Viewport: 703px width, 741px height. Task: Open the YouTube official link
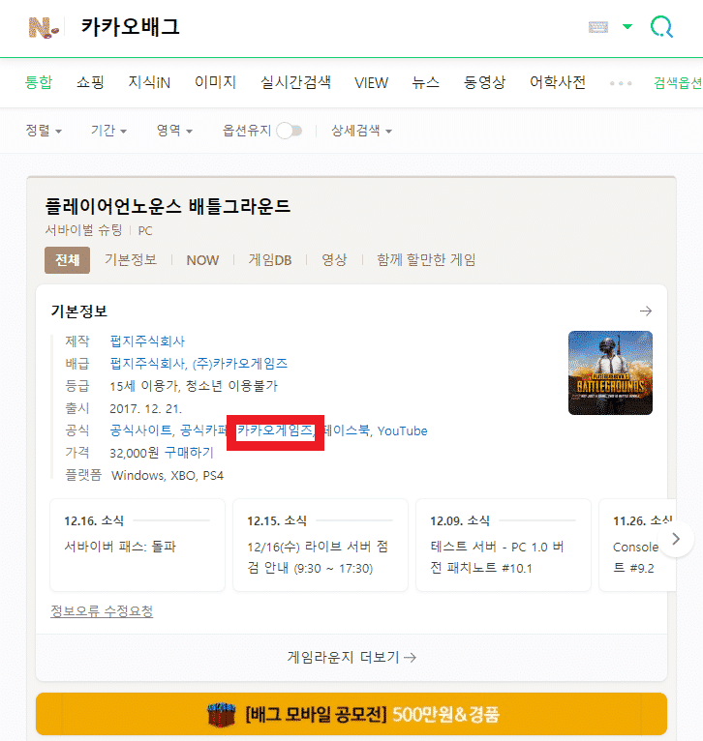(x=402, y=431)
